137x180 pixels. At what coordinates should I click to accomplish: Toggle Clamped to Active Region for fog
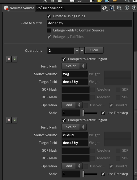tap(64, 59)
